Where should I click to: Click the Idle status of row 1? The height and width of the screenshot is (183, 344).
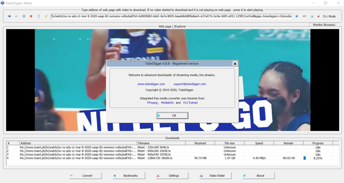pos(318,147)
